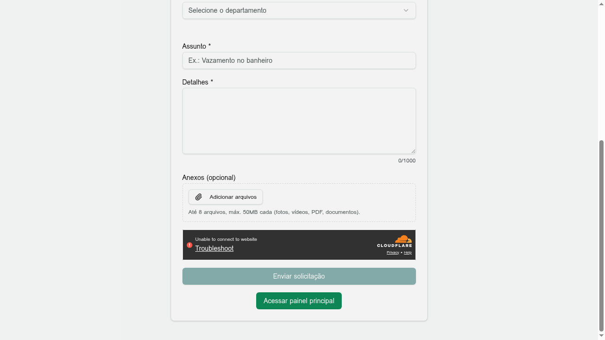
Task: Click the Detalhes field label
Action: click(198, 82)
